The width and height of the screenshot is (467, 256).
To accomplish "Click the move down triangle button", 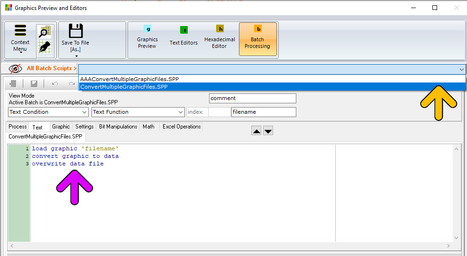I will click(268, 131).
